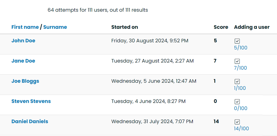Screen dimensions: 277x136
Task: Click checkmark icon in Jane Doe's row
Action: pos(237,61)
